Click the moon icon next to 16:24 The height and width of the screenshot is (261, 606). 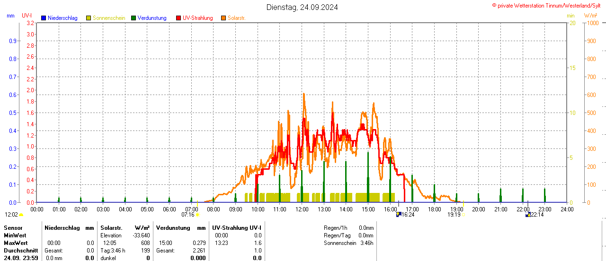pyautogui.click(x=398, y=215)
